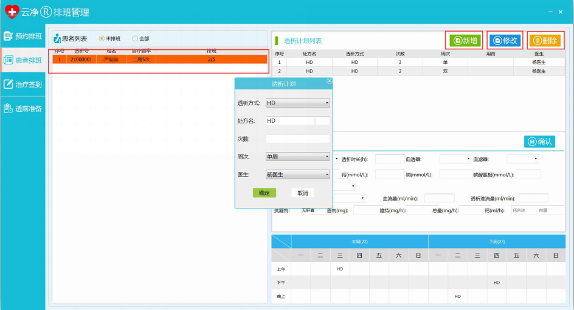This screenshot has width=574, height=310.
Task: Switch to the 患者排班 sidebar section
Action: pos(23,60)
